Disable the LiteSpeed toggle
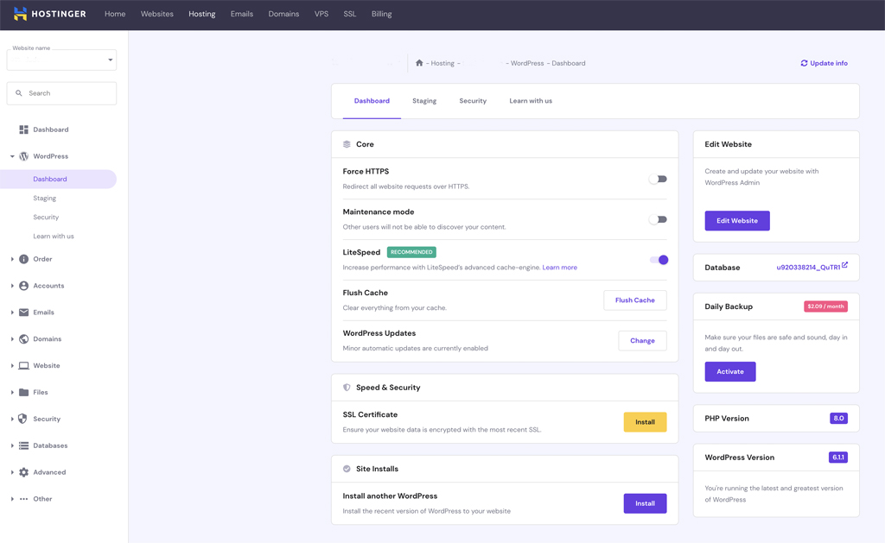 (x=659, y=260)
